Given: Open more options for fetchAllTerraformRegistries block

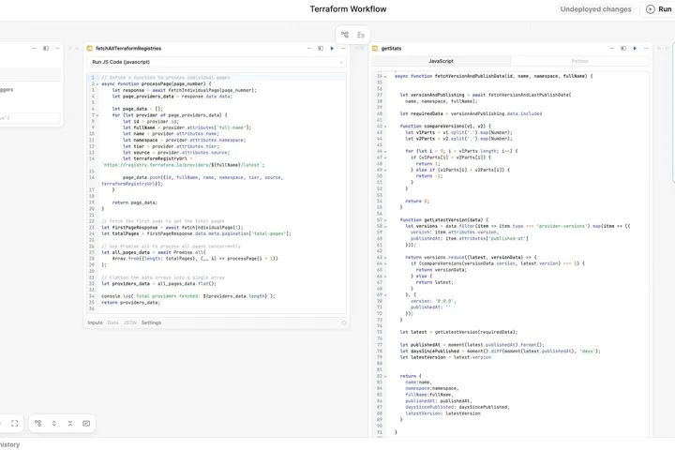Looking at the screenshot, I should pyautogui.click(x=343, y=48).
